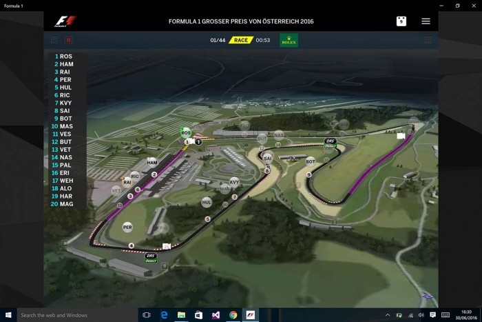Image resolution: width=482 pixels, height=322 pixels.
Task: Click the faded VET car marker
Action: coord(116,190)
